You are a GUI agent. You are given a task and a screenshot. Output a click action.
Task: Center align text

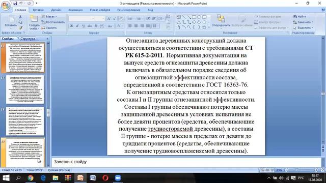pyautogui.click(x=136, y=26)
